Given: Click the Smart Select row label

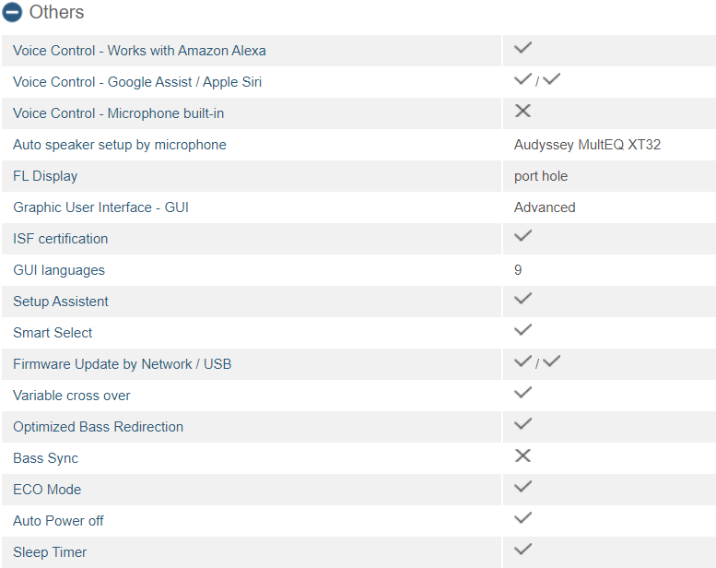Looking at the screenshot, I should [x=53, y=333].
